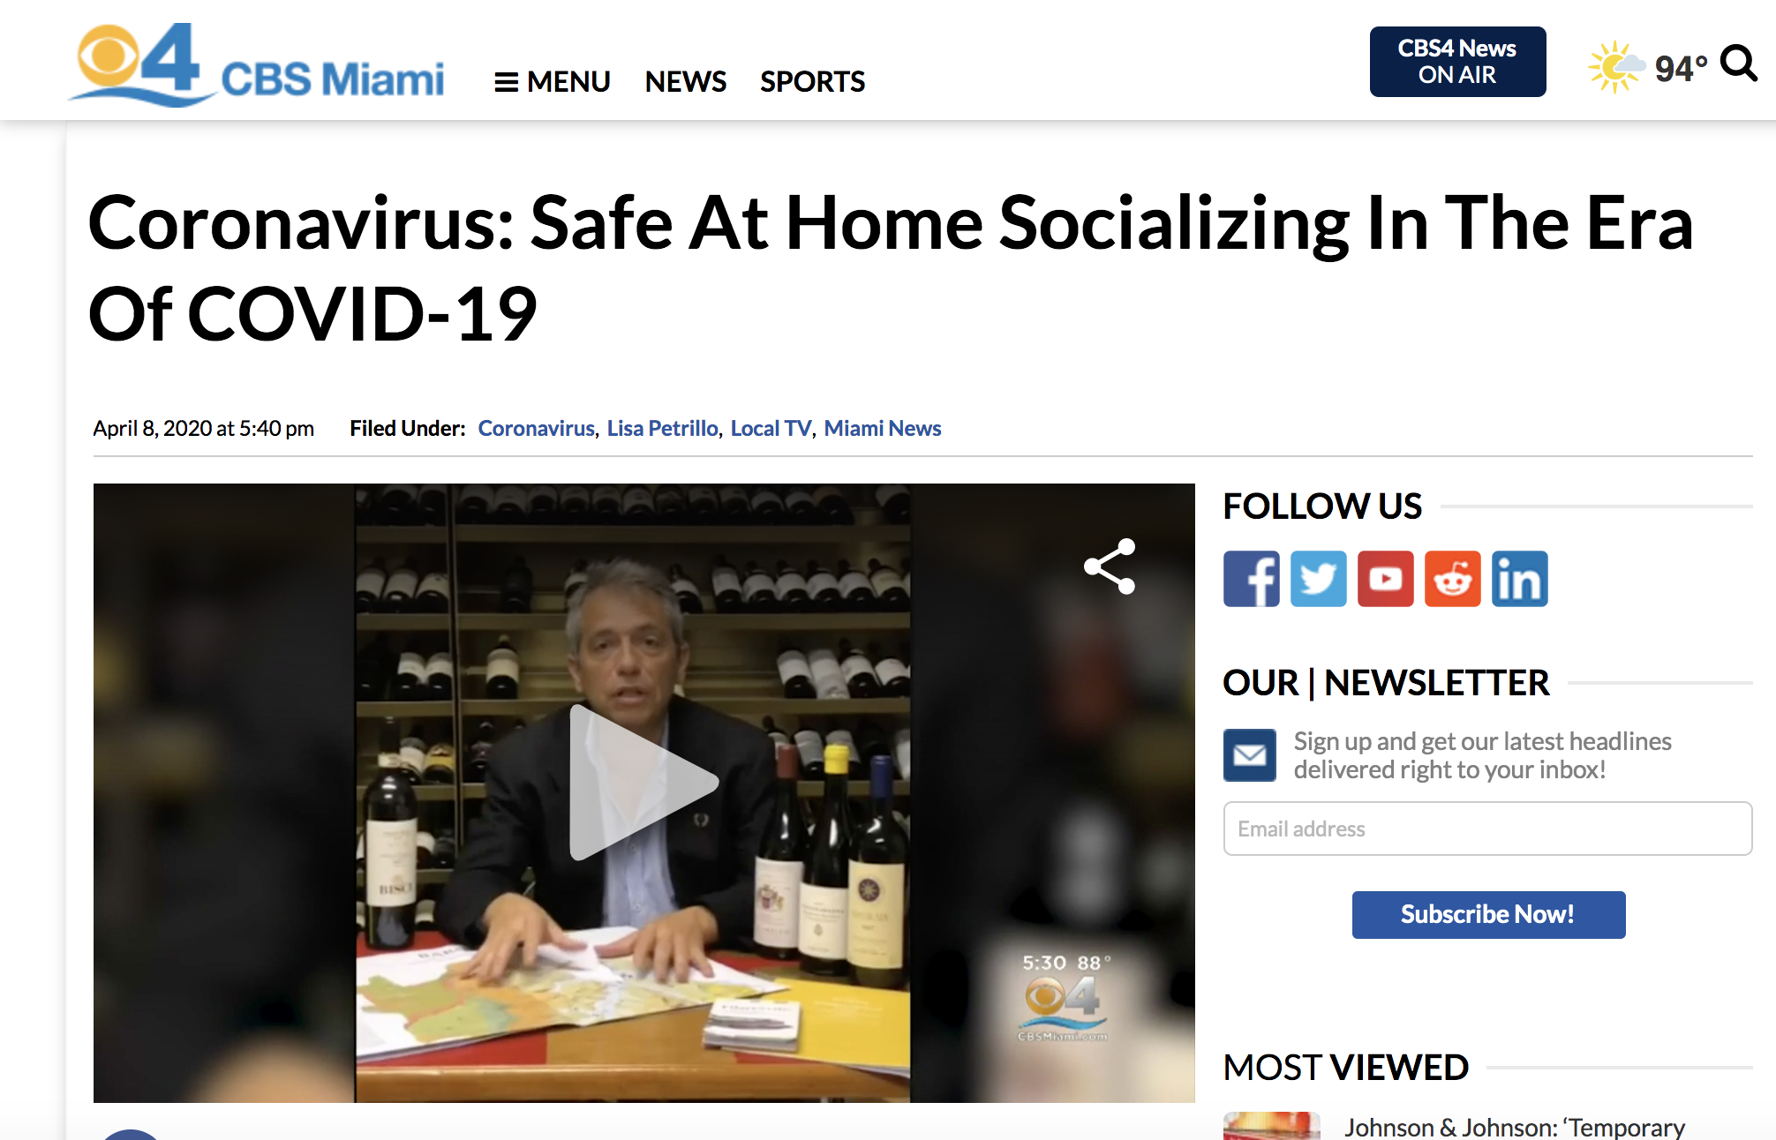Click the Subscribe Now! button
The height and width of the screenshot is (1140, 1776).
[1488, 914]
